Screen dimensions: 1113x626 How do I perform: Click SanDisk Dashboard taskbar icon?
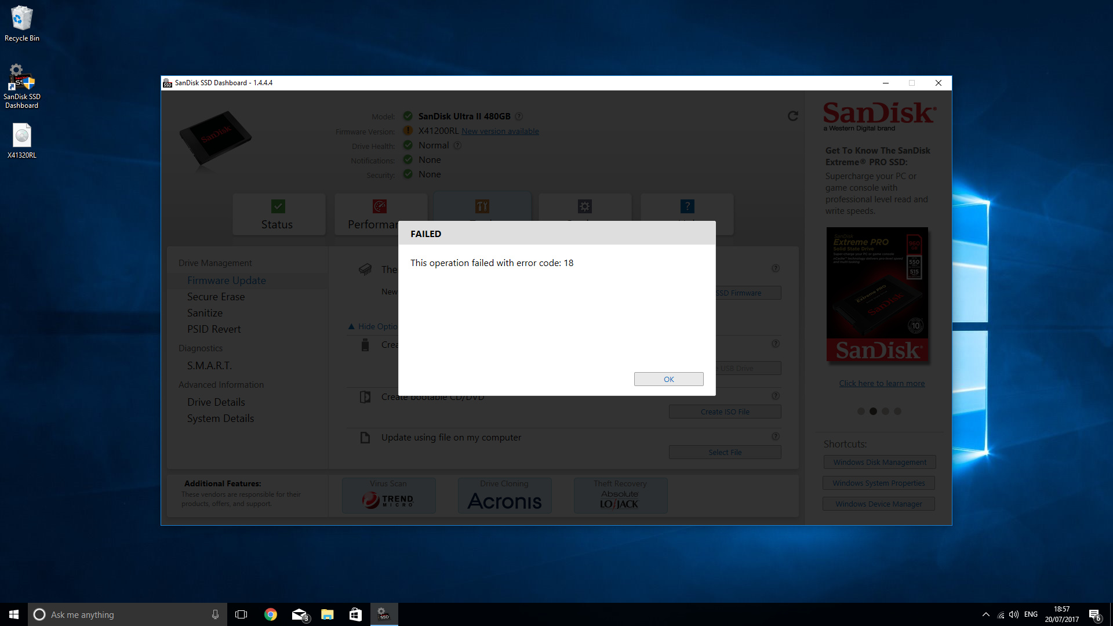coord(384,614)
